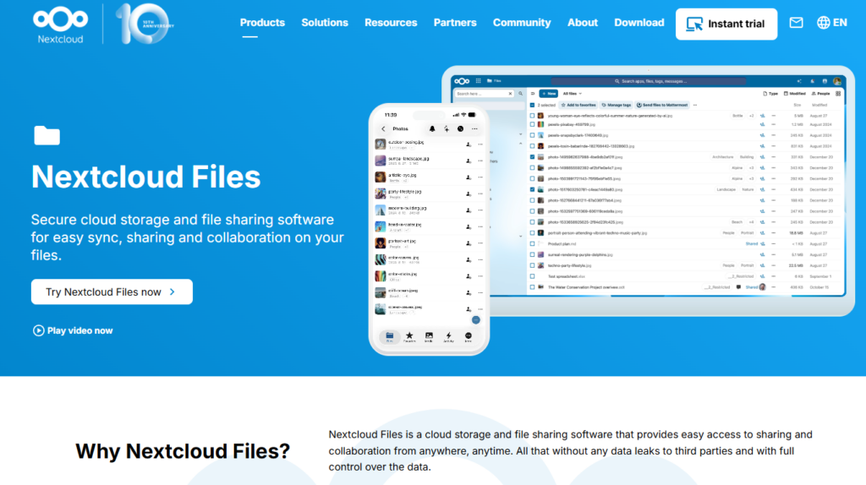
Task: Open the All files dropdown in laptop mockup
Action: click(x=573, y=94)
